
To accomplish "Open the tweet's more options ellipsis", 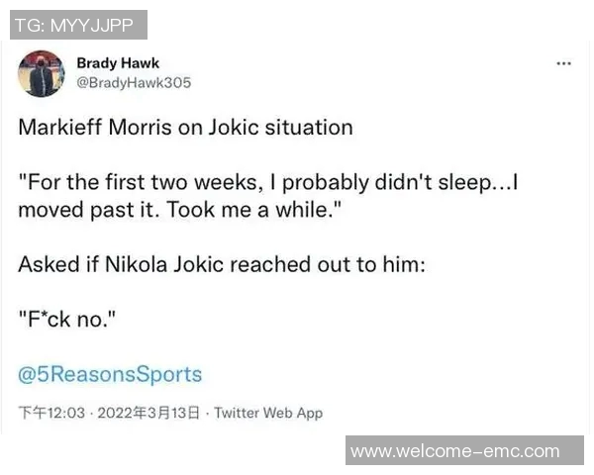I will coord(564,64).
